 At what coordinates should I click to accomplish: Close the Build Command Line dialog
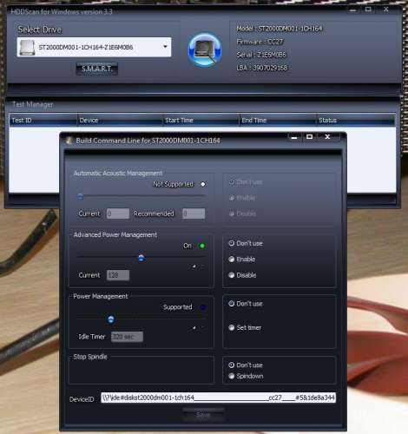coord(327,137)
